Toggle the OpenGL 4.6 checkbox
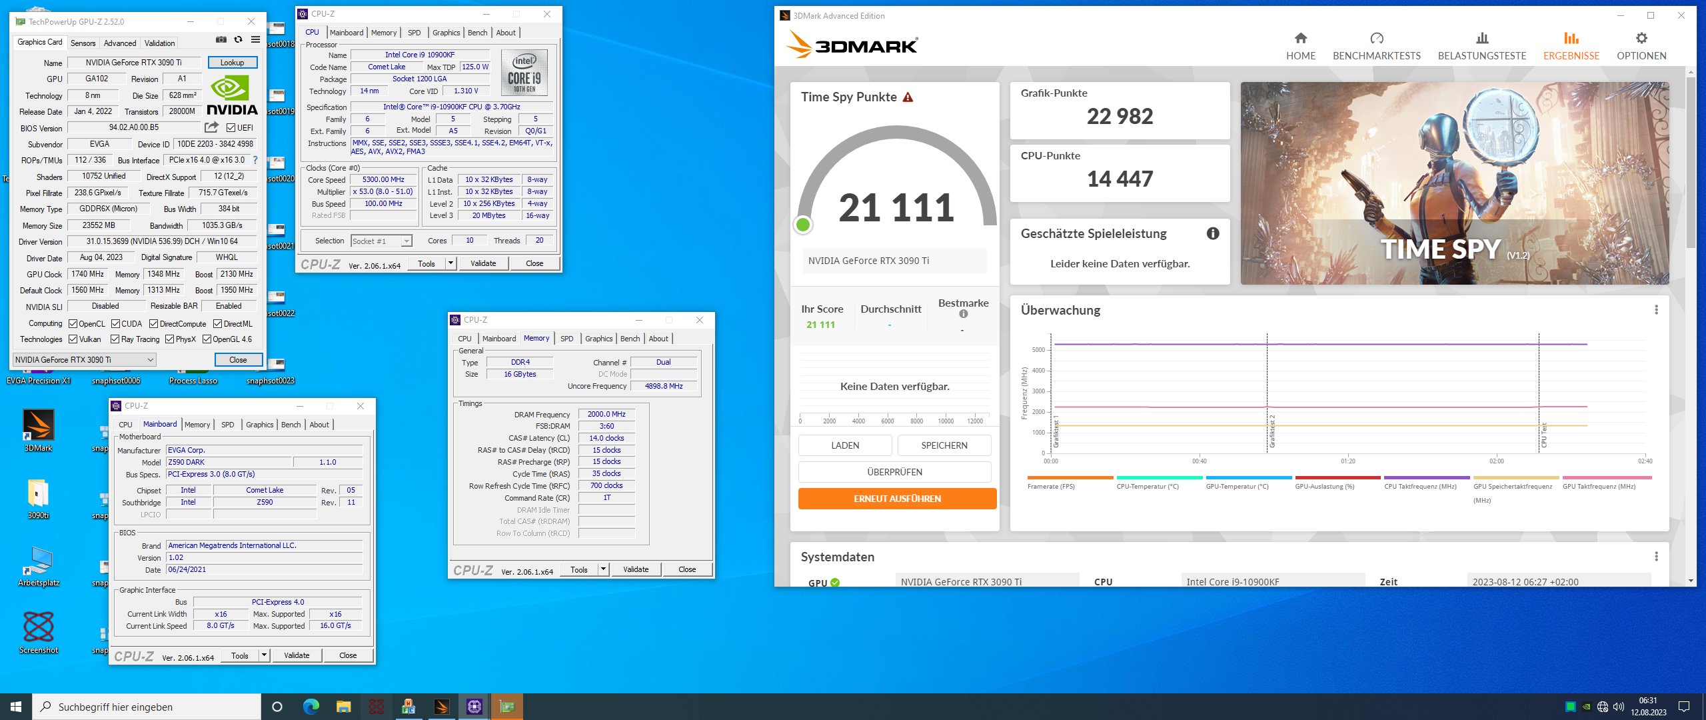Screen dimensions: 1706x720 [x=207, y=339]
